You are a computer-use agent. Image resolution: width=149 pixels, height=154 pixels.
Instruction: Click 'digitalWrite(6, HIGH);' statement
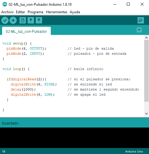pos(34,84)
